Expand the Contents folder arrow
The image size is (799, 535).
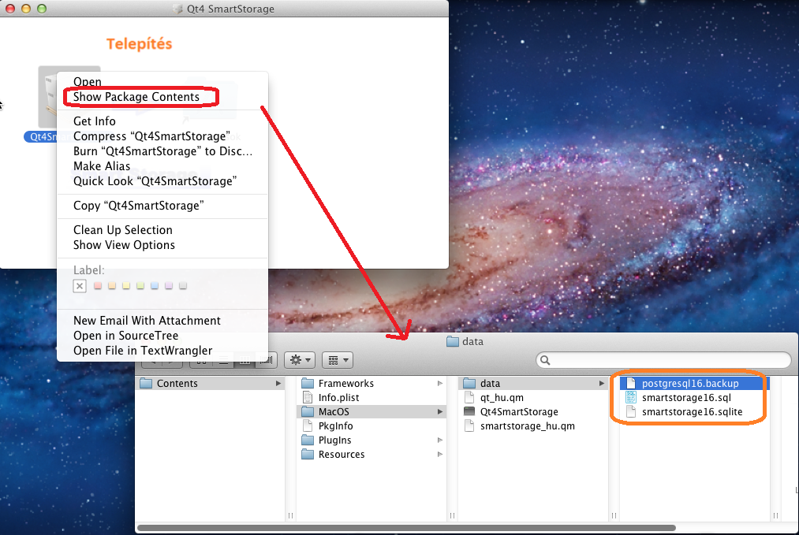point(278,383)
